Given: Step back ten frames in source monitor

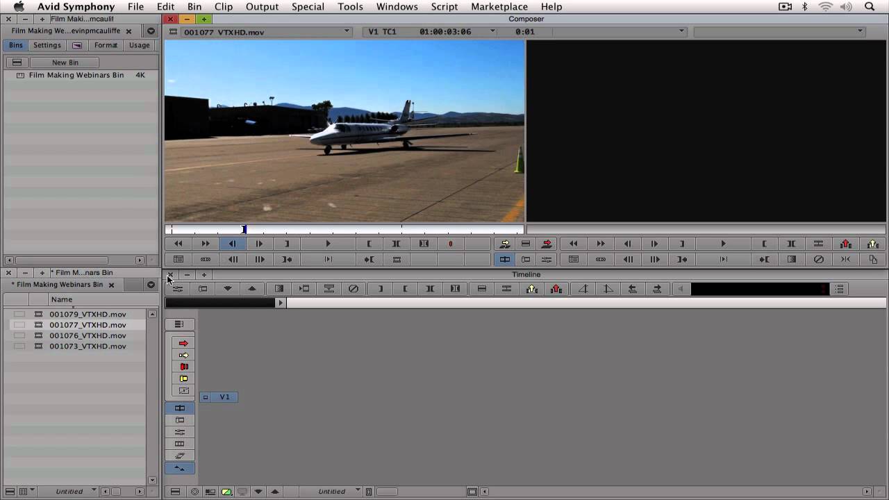Looking at the screenshot, I should [233, 259].
